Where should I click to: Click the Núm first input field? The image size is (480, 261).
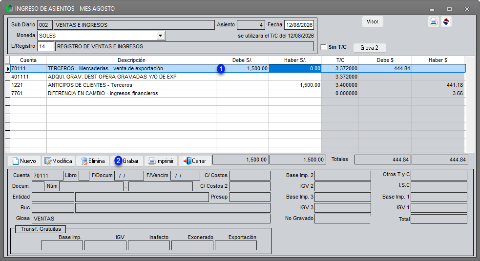91,186
